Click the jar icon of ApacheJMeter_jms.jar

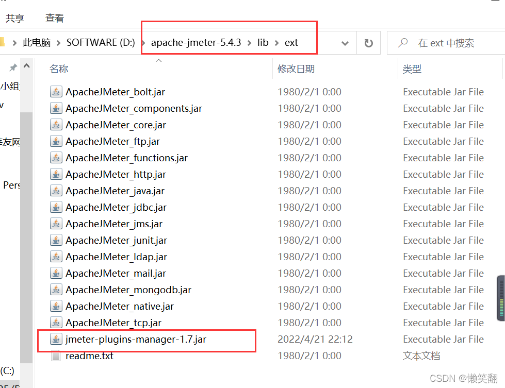point(56,224)
